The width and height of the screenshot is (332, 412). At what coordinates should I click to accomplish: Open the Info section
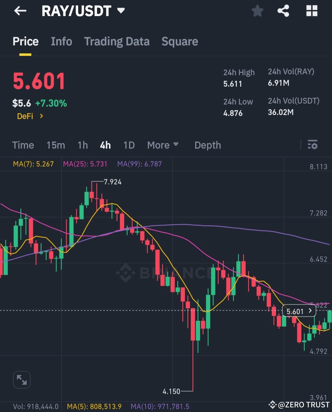[x=61, y=42]
